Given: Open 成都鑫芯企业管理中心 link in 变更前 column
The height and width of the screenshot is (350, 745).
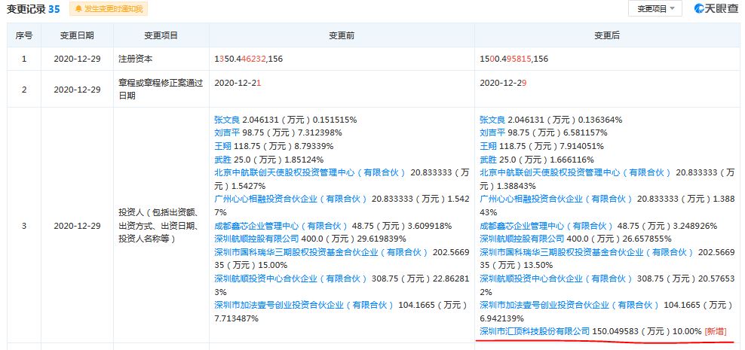Looking at the screenshot, I should 281,226.
